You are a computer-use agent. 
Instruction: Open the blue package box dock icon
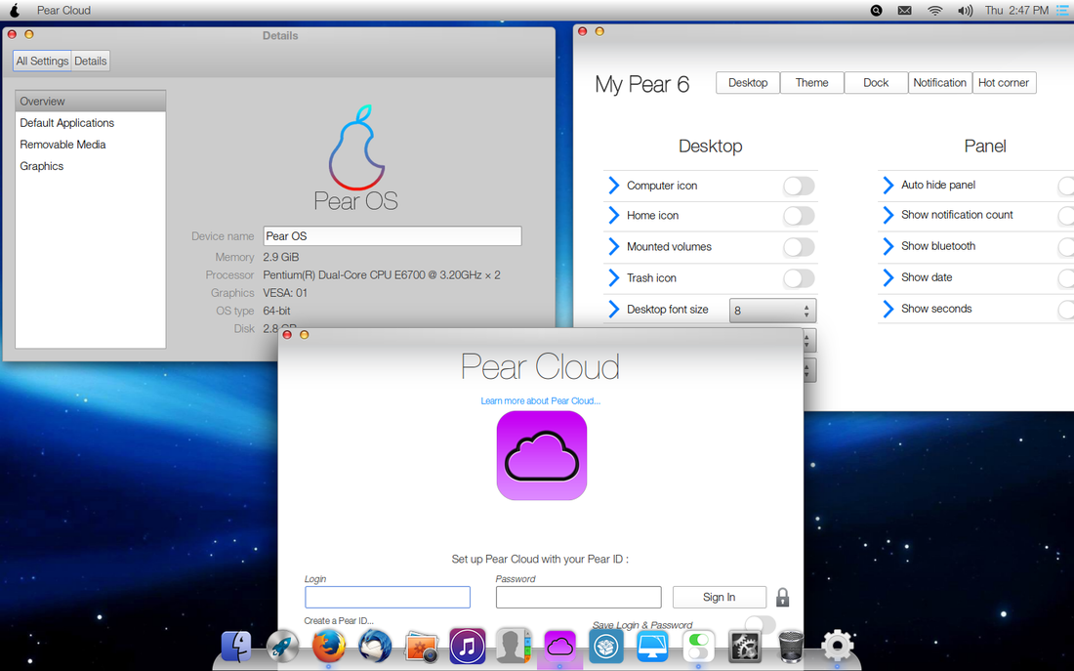click(606, 646)
